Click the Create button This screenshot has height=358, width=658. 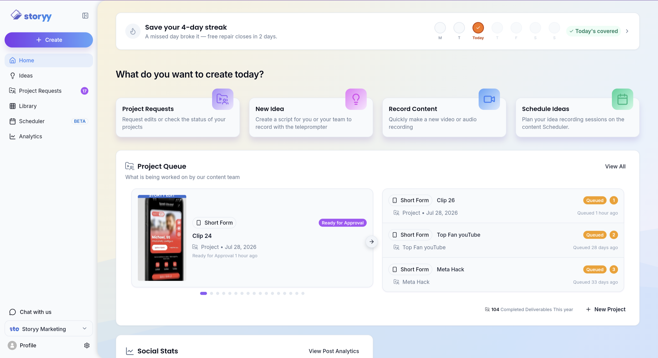[x=49, y=40]
